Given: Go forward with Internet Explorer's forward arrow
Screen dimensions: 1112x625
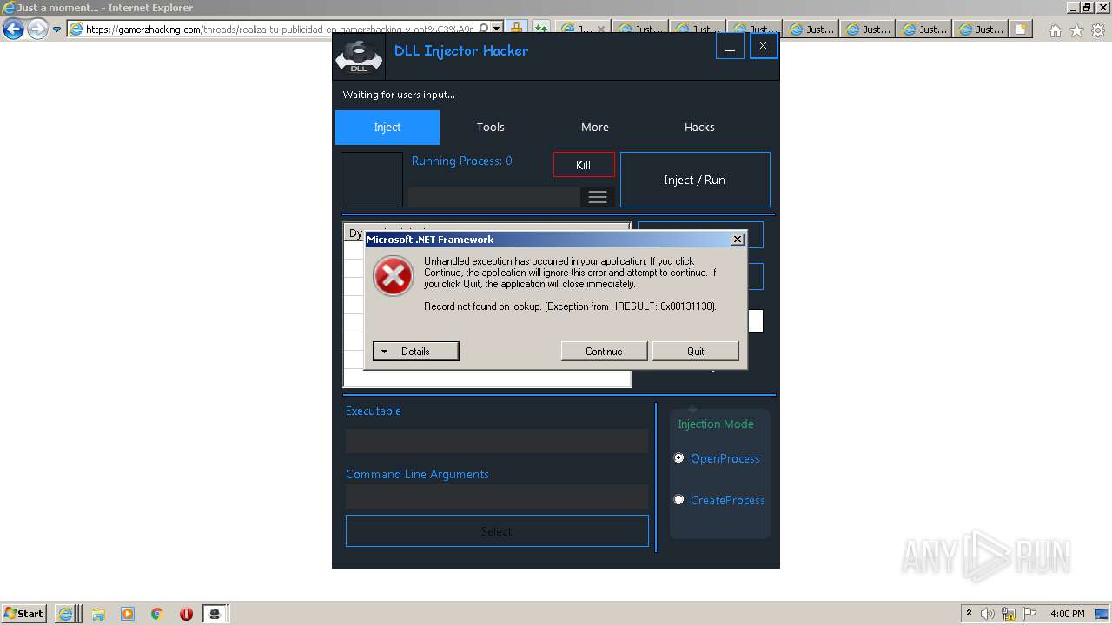Looking at the screenshot, I should [x=37, y=29].
